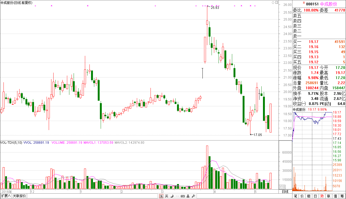Open the wrench settings icon in the IME bar
This screenshot has height=199, width=346.
[193, 196]
